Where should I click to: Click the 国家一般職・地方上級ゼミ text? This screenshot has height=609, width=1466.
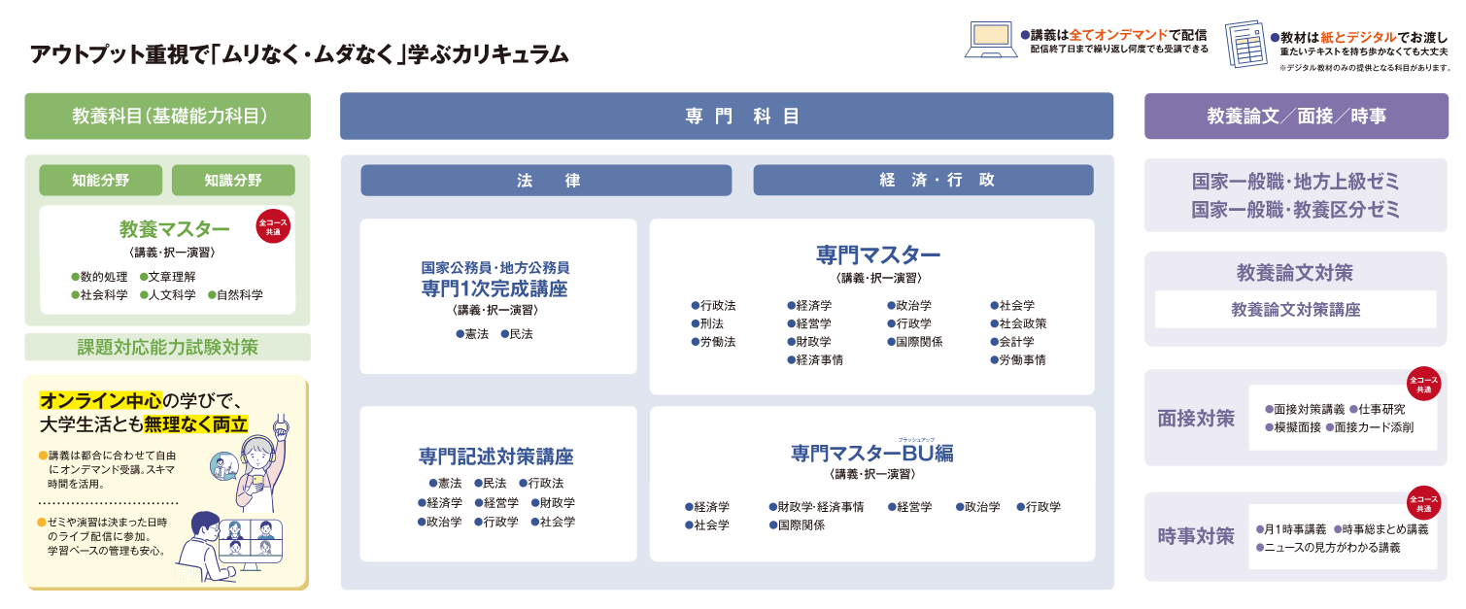coord(1295,183)
